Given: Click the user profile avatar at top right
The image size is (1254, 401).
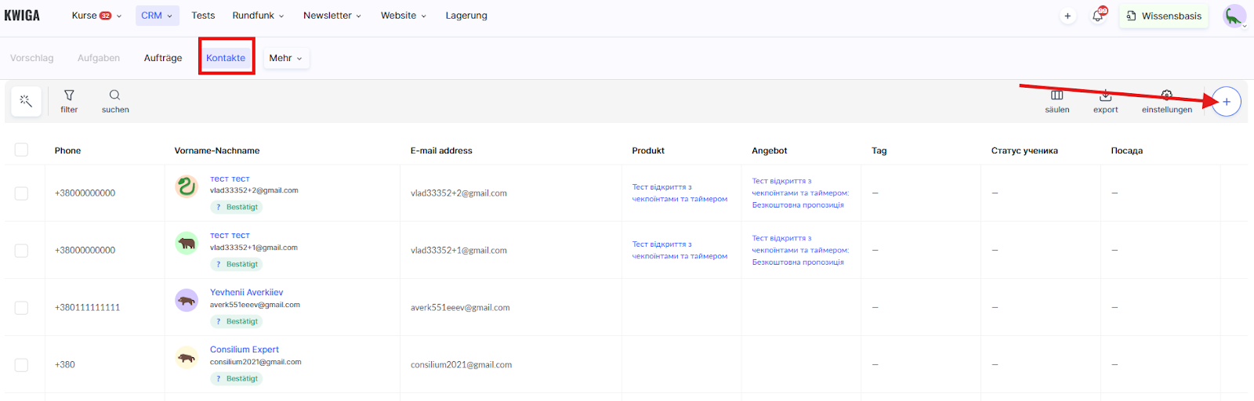Looking at the screenshot, I should pos(1234,16).
